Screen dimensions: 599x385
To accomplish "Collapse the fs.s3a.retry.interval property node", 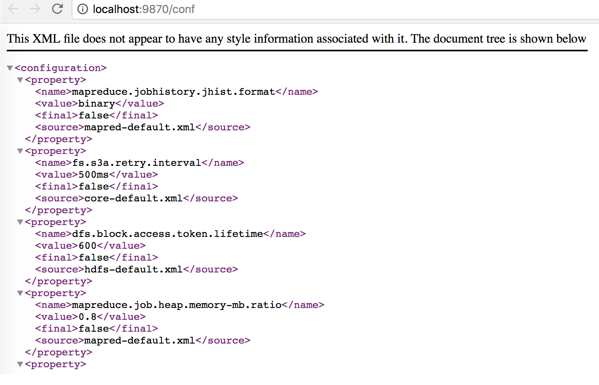I will pos(20,151).
